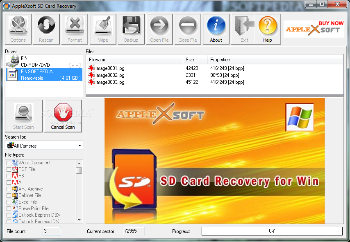Image resolution: width=350 pixels, height=242 pixels.
Task: Open the Backup tool
Action: [131, 29]
